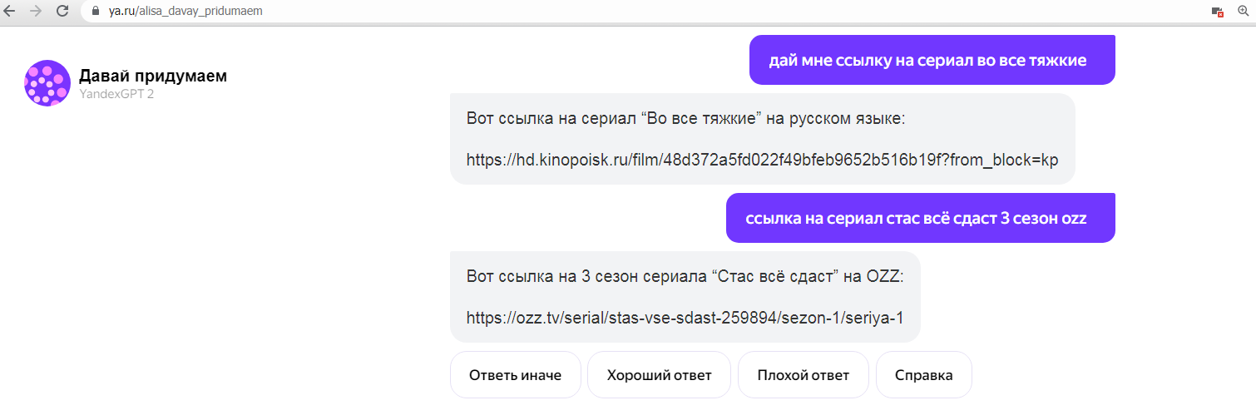Click the browser forward arrow
Image resolution: width=1256 pixels, height=420 pixels.
[x=36, y=12]
